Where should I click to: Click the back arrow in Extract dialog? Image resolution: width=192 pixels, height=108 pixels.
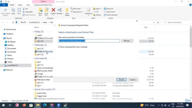(x=55, y=25)
